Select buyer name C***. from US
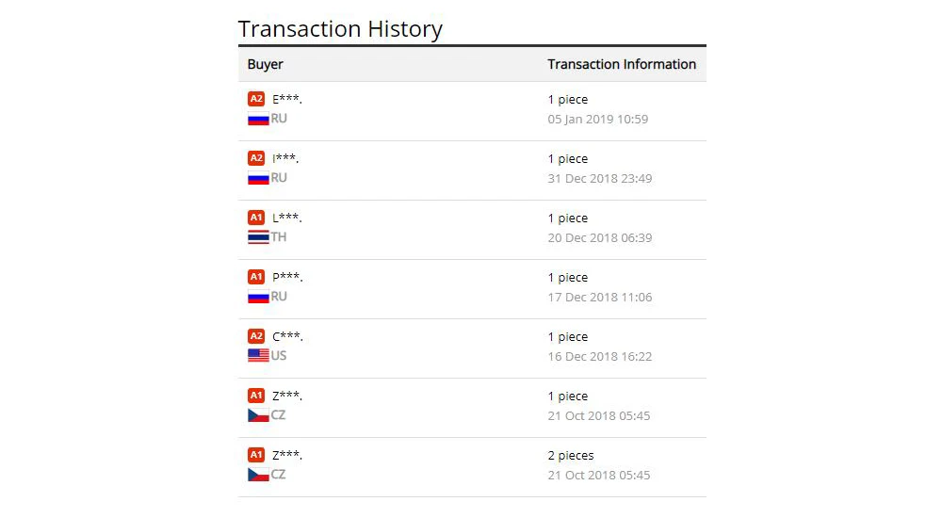 coord(287,336)
